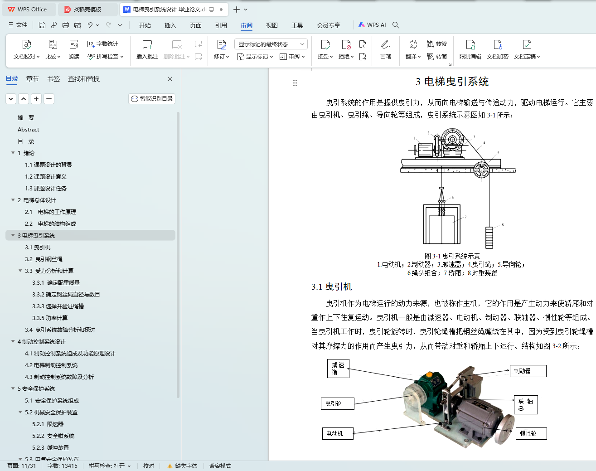Go to heading 3.1 曳引机 in outline

[38, 247]
